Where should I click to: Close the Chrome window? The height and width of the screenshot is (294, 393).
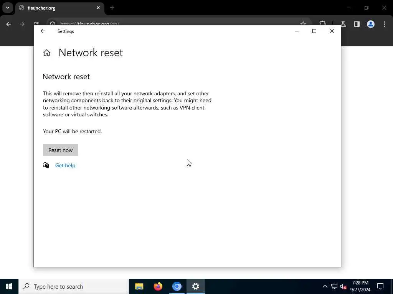(384, 8)
